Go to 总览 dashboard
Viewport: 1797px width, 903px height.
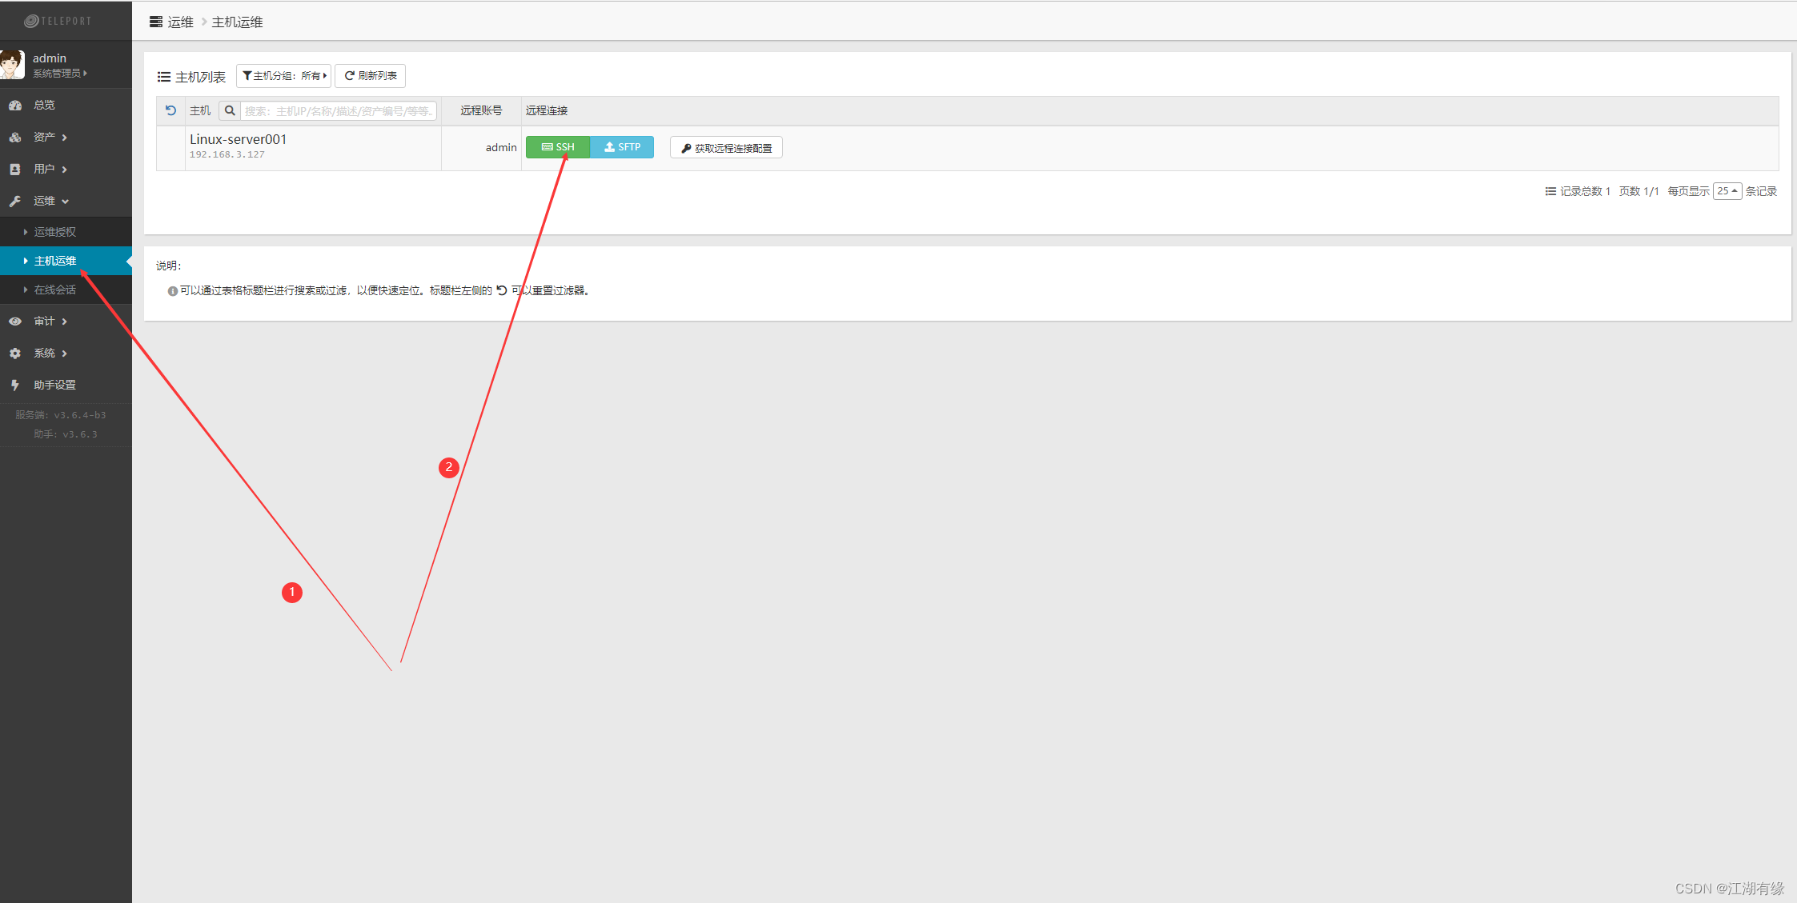pyautogui.click(x=44, y=105)
